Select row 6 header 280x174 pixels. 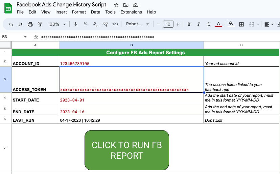point(5,119)
